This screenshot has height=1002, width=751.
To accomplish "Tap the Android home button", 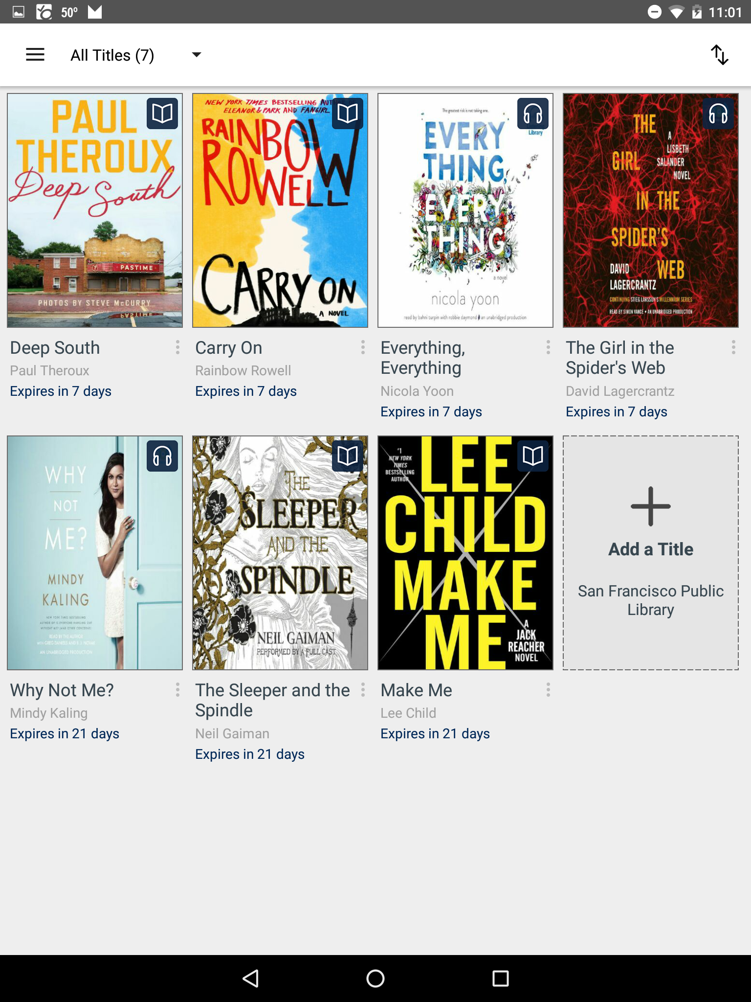I will 375,979.
